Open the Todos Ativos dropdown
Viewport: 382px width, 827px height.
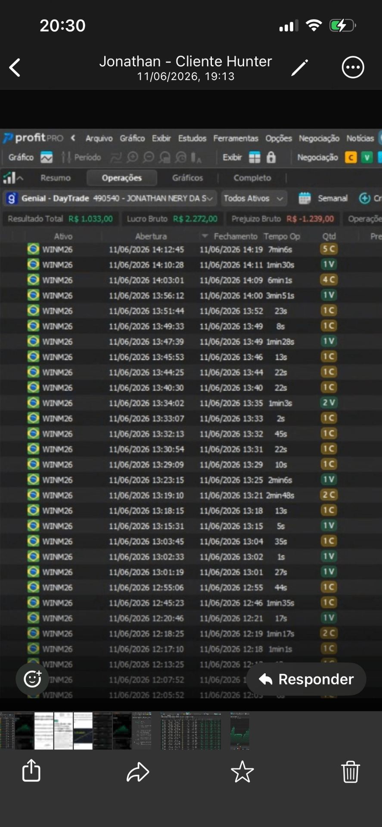point(254,198)
